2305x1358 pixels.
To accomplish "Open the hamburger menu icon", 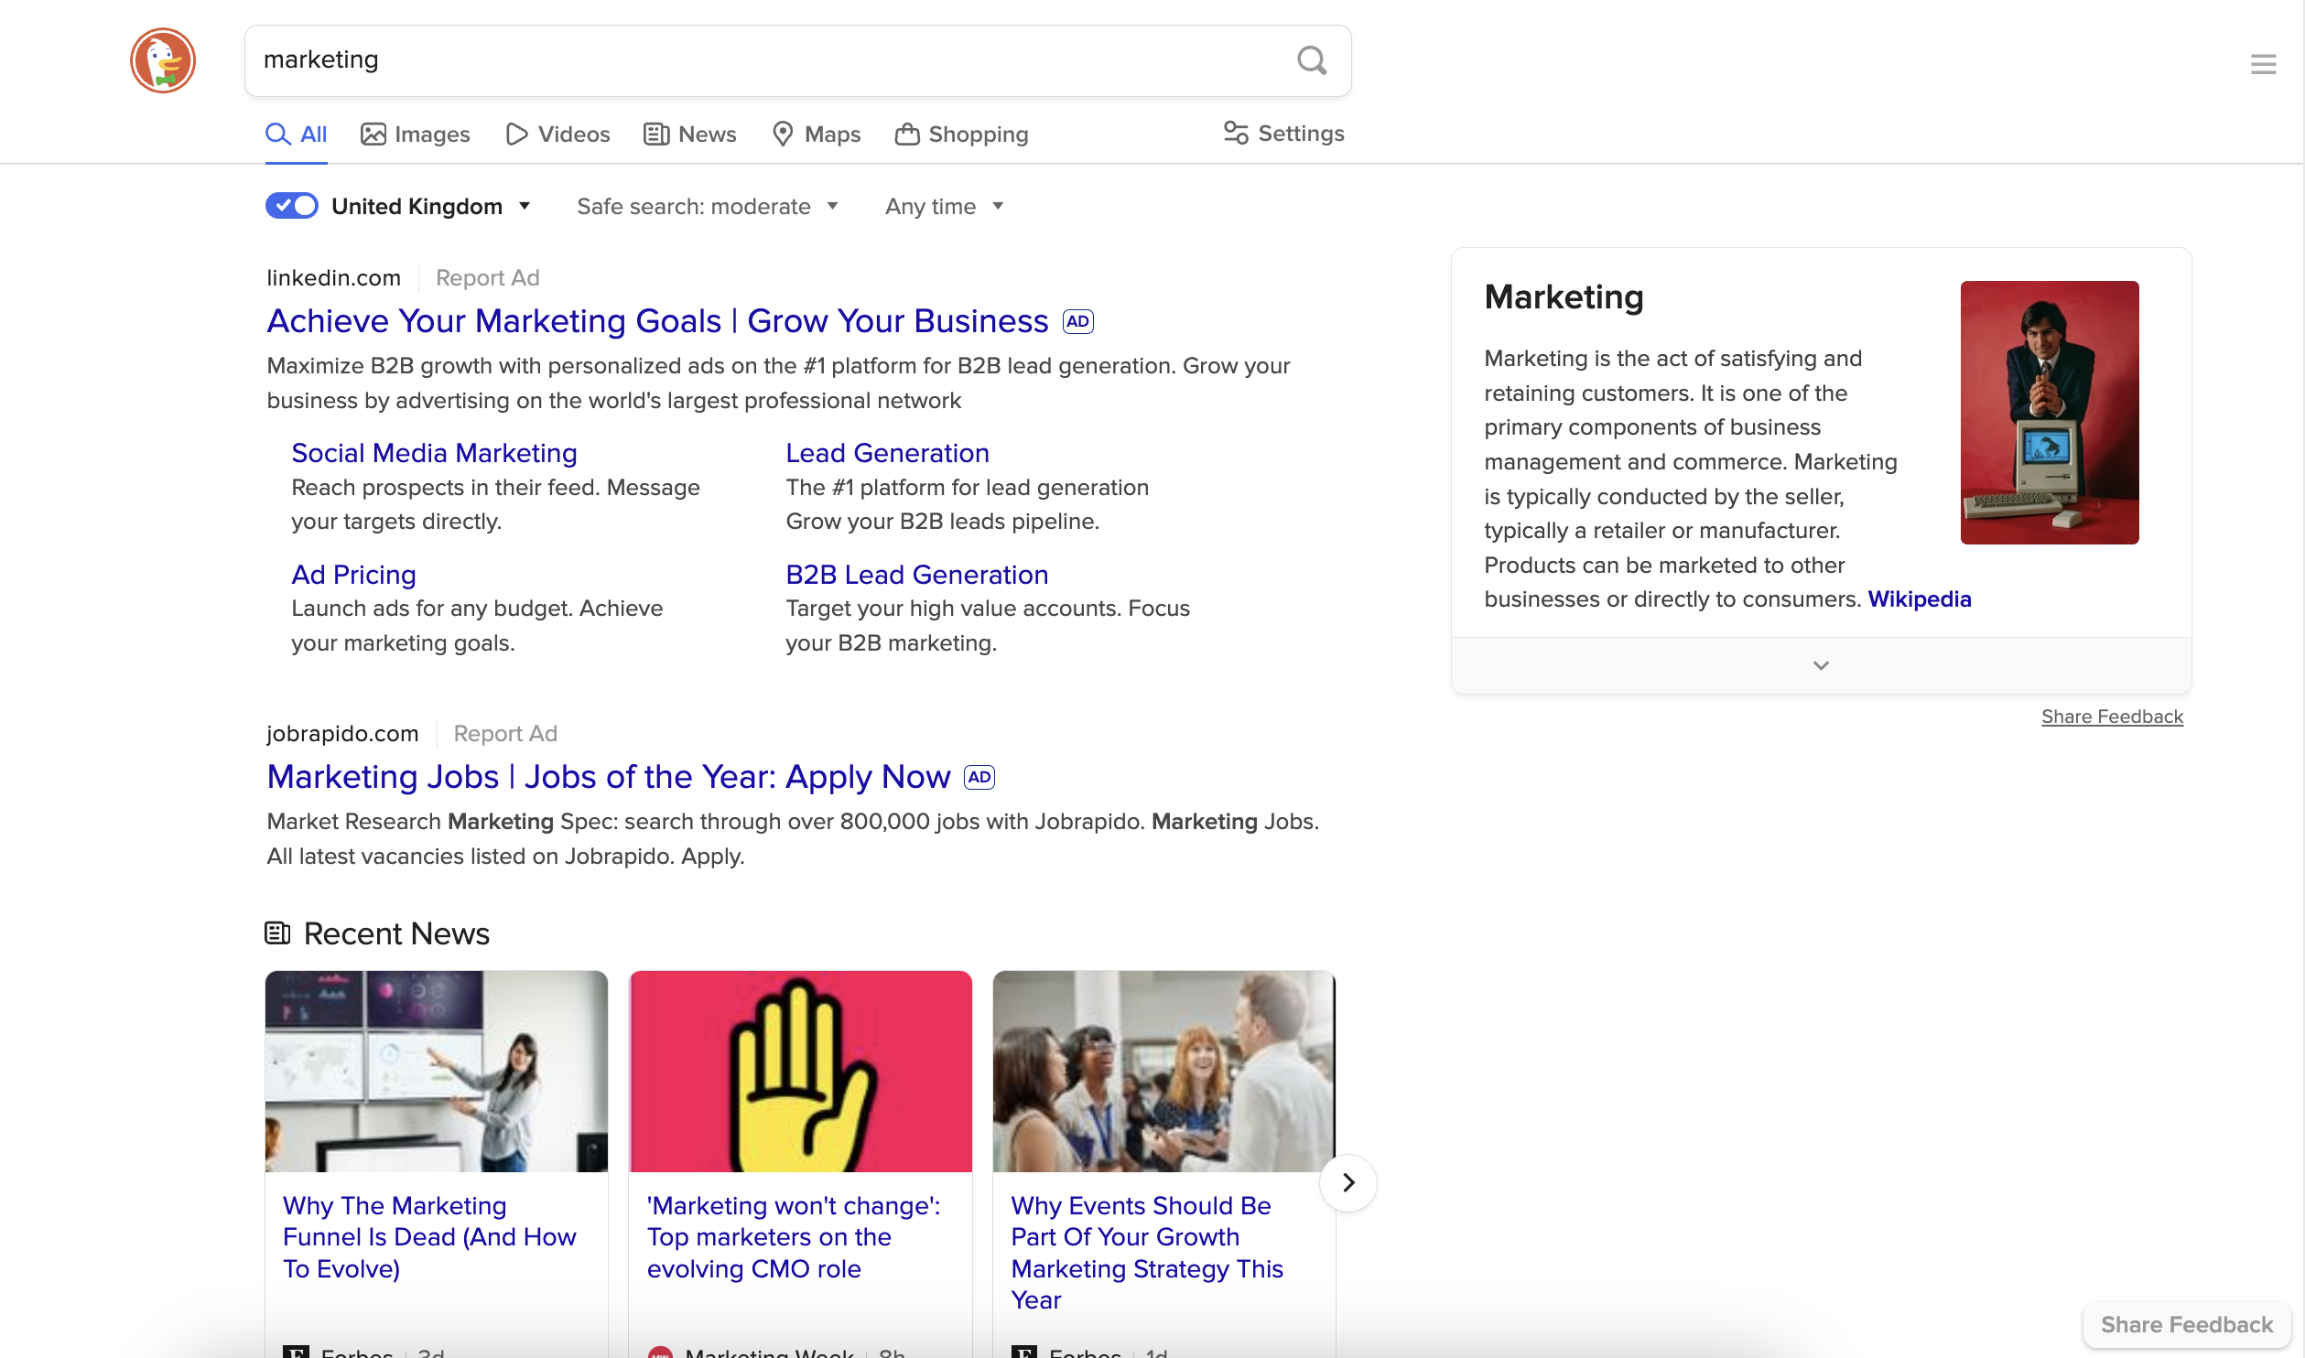I will coord(2263,64).
